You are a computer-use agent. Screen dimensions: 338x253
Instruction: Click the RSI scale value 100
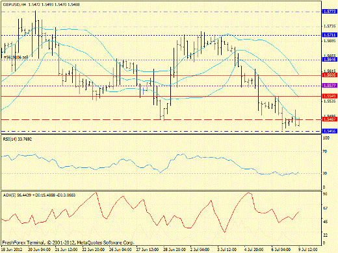326,138
